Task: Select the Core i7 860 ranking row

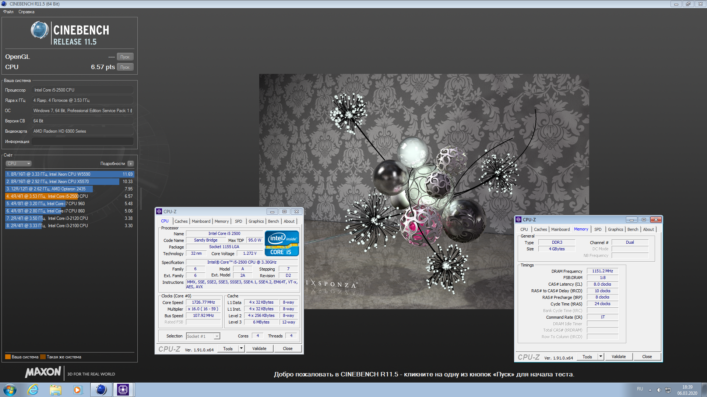Action: click(70, 211)
